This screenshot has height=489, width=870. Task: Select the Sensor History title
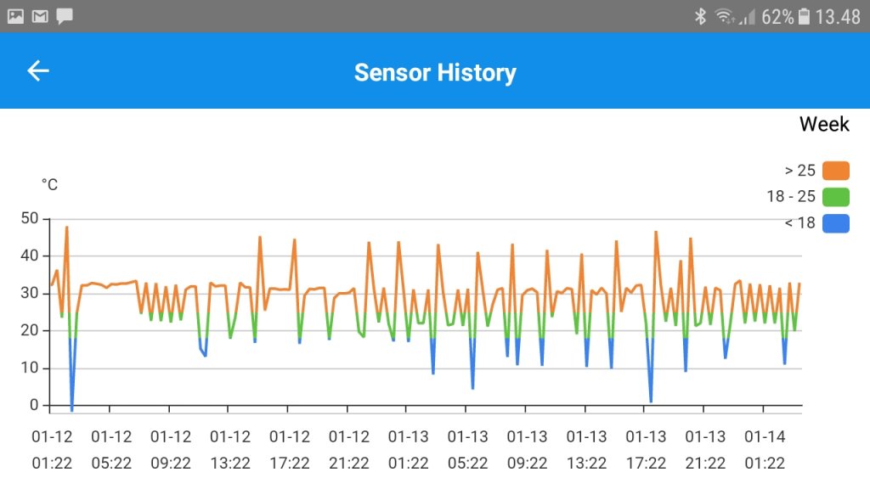tap(434, 72)
